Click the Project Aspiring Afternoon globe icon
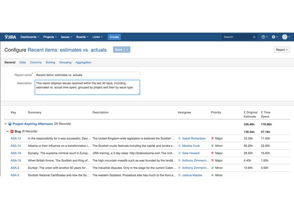Viewport: 294px width, 209px height. [10, 124]
